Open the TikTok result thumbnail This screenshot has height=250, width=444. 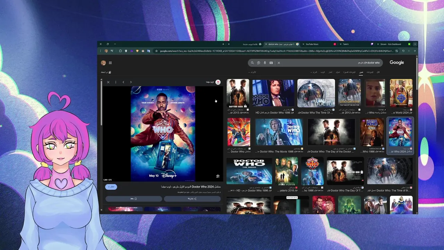pos(375,93)
